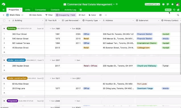Click the Turner primary contact tag

[x=165, y=66]
